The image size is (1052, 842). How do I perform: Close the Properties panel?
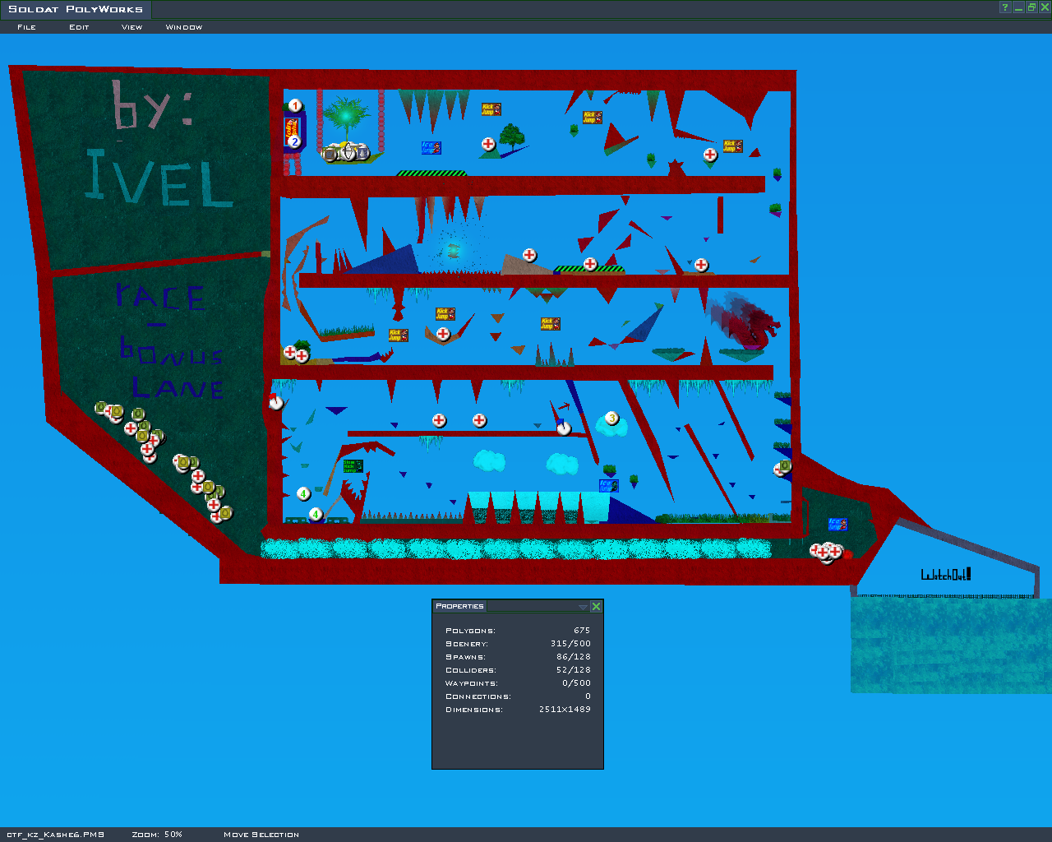pyautogui.click(x=596, y=607)
